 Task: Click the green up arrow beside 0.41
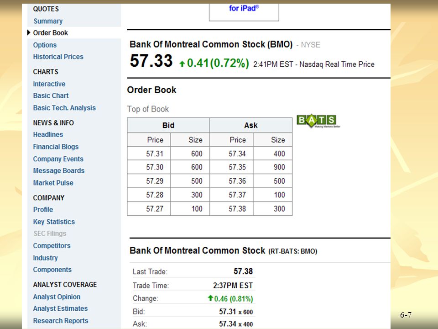click(182, 64)
